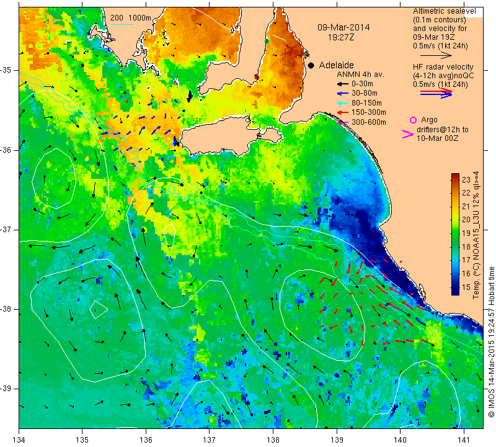
Task: Click the 30-80m blue legend arrow
Action: coord(342,94)
